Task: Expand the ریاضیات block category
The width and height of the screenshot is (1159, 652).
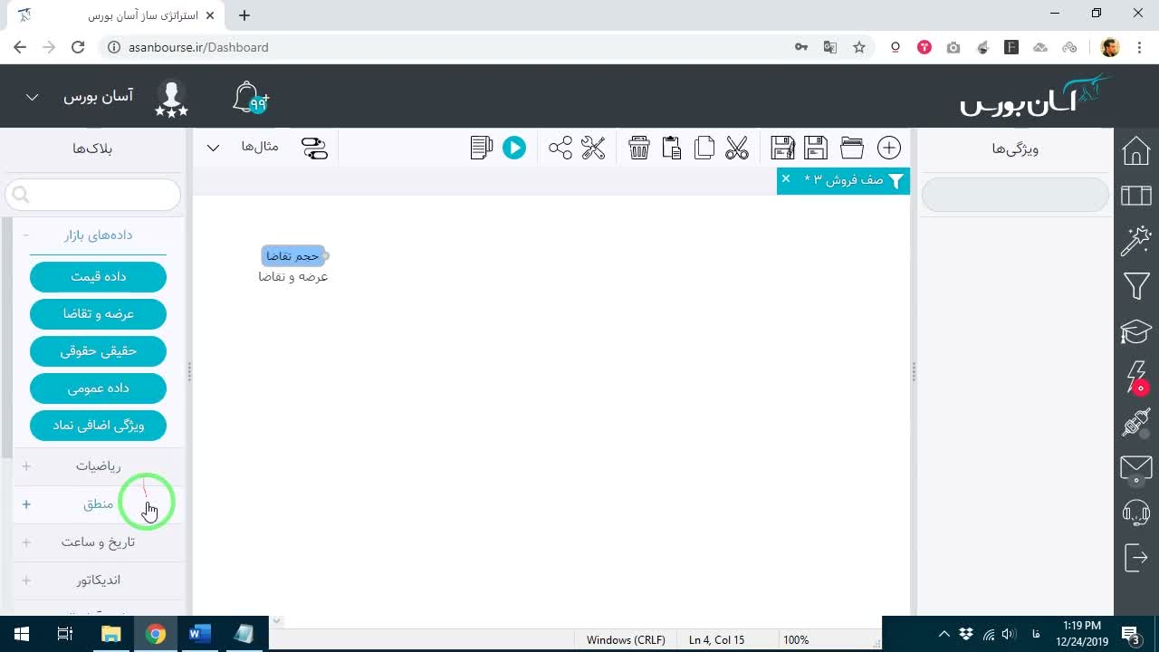Action: click(98, 465)
